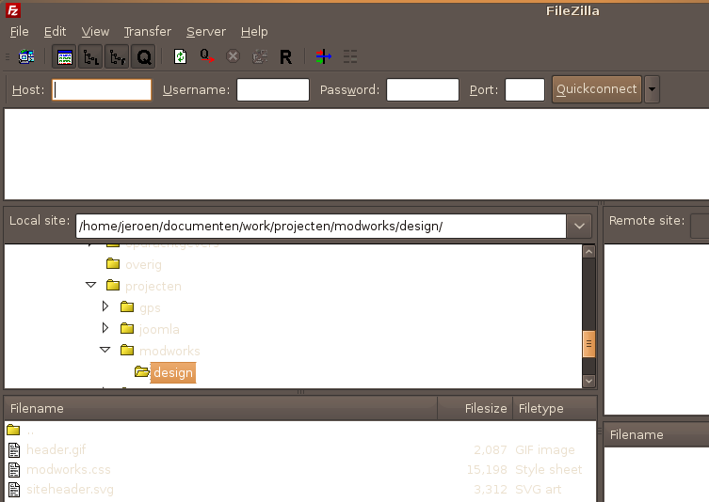Image resolution: width=709 pixels, height=502 pixels.
Task: Select the overig folder in tree
Action: tap(143, 264)
